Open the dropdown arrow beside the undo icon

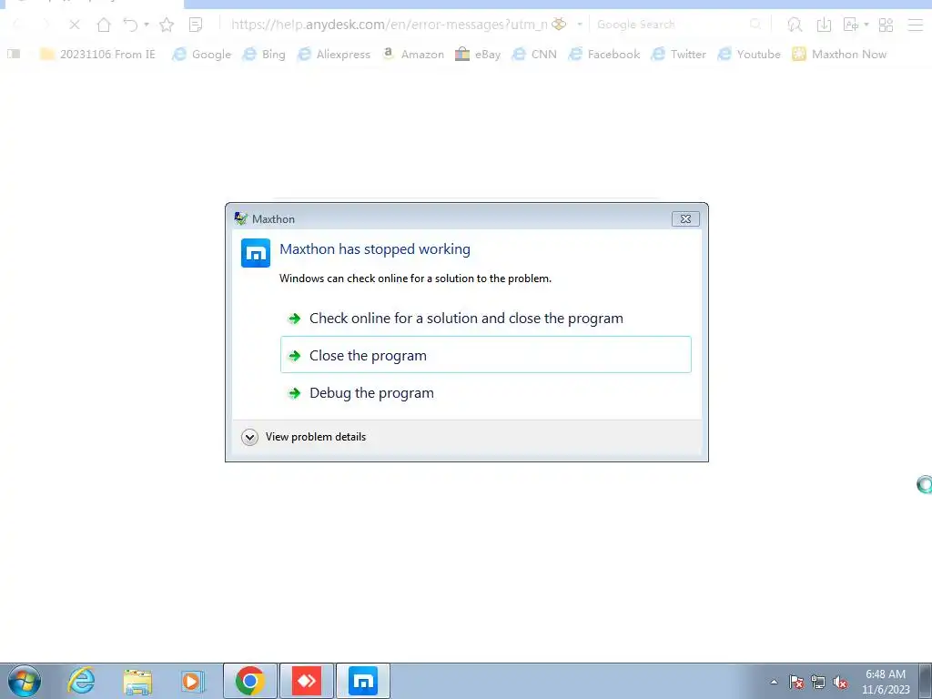pyautogui.click(x=147, y=25)
